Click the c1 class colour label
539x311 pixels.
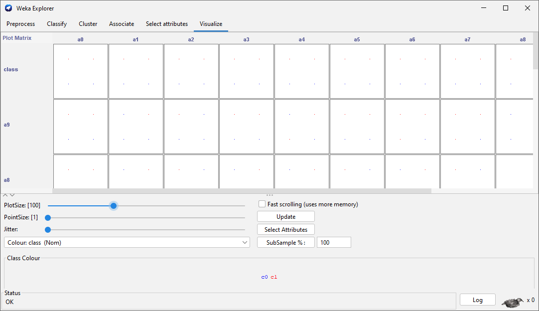click(274, 277)
